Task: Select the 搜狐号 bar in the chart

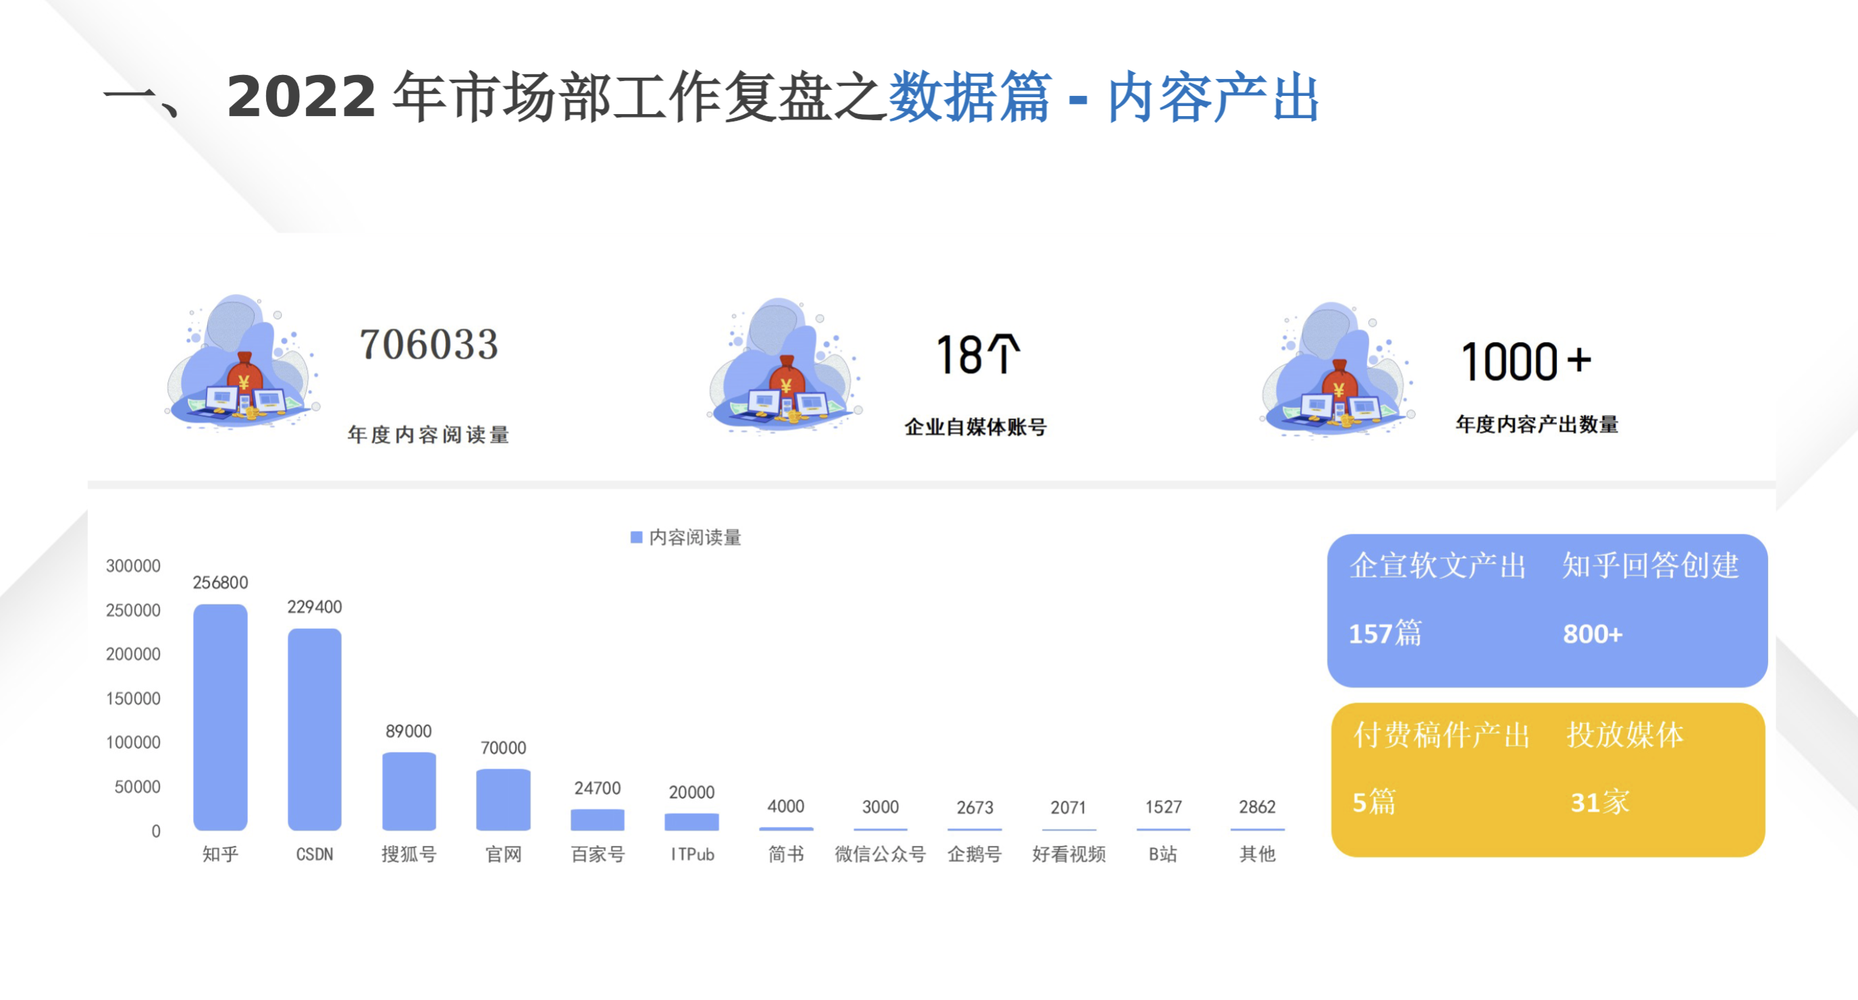Action: click(x=409, y=791)
